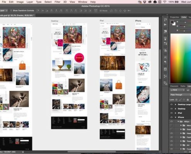Click the lock position icon
Image resolution: width=191 pixels, height=154 pixels.
tap(184, 100)
